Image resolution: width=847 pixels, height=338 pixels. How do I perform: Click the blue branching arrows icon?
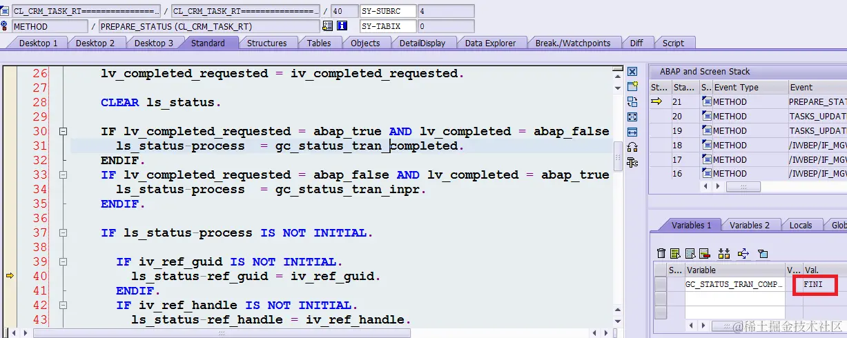(x=743, y=254)
